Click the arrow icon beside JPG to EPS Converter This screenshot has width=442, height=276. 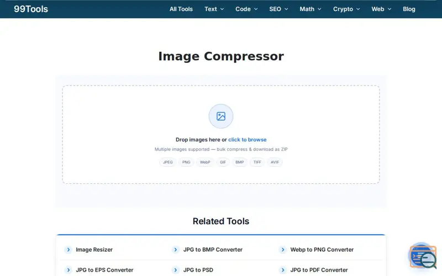point(68,270)
